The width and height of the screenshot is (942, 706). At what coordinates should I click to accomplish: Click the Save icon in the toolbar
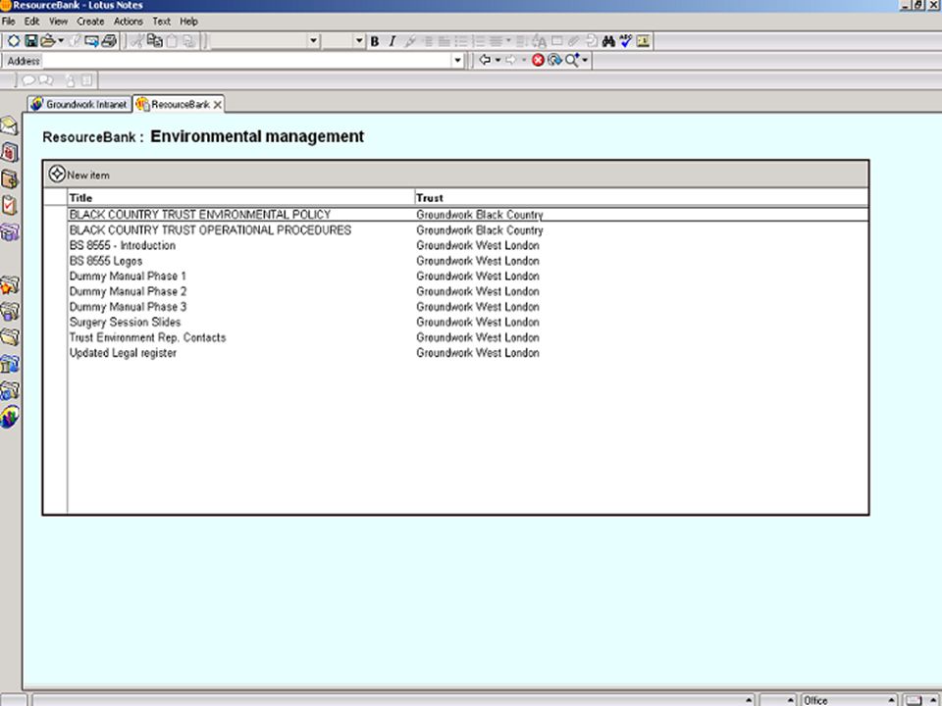pos(30,41)
